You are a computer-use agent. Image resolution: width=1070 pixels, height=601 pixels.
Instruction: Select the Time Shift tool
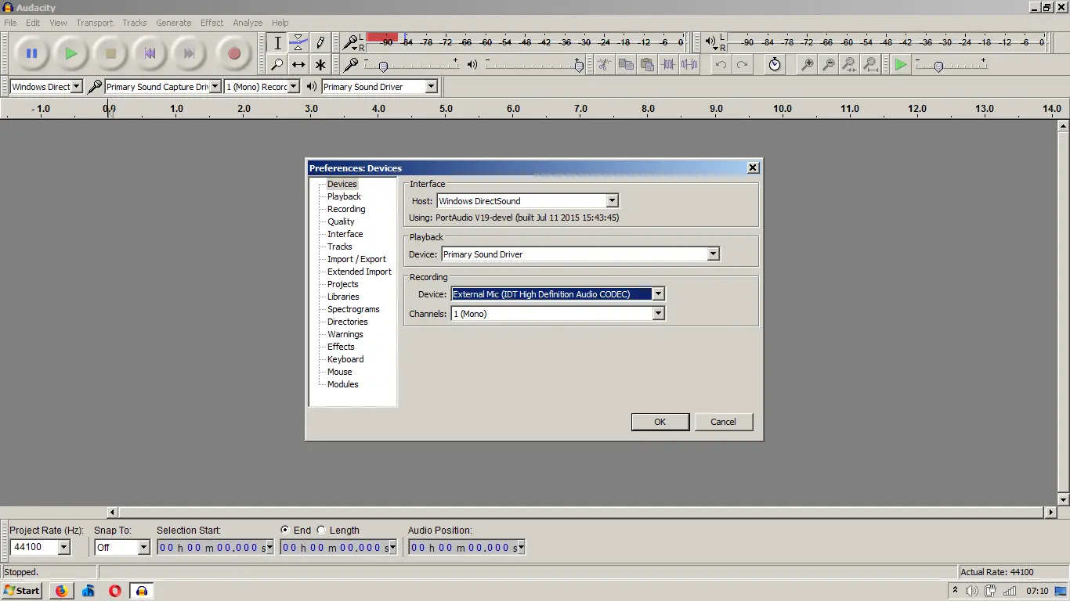tap(298, 65)
